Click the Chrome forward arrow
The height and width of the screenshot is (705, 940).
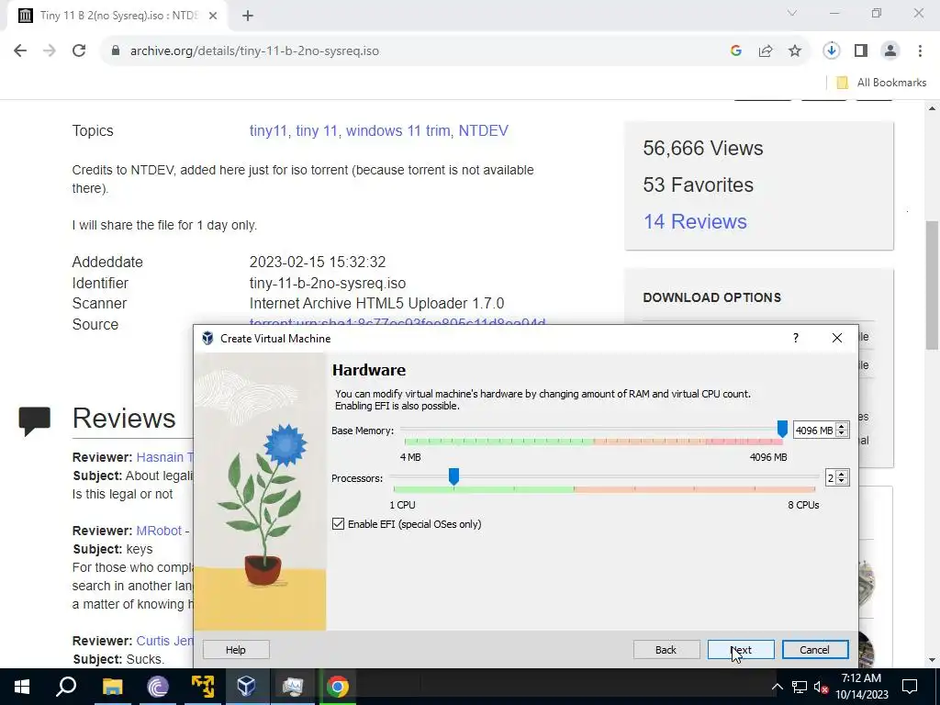coord(50,50)
